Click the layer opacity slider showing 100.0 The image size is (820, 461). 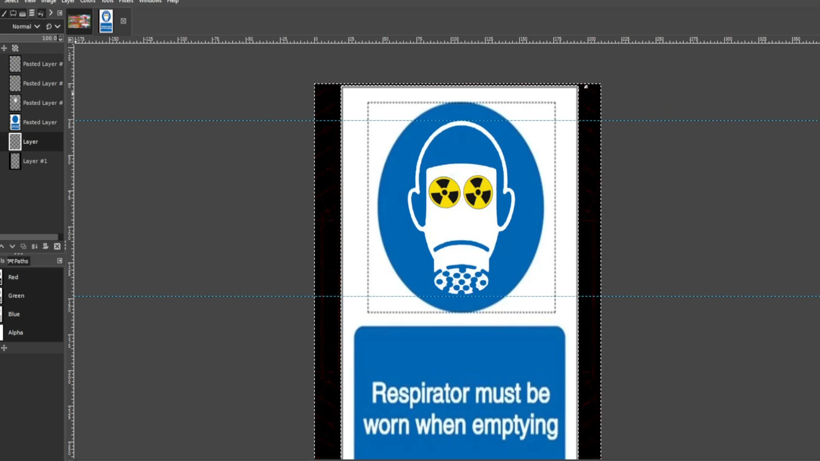tap(28, 38)
